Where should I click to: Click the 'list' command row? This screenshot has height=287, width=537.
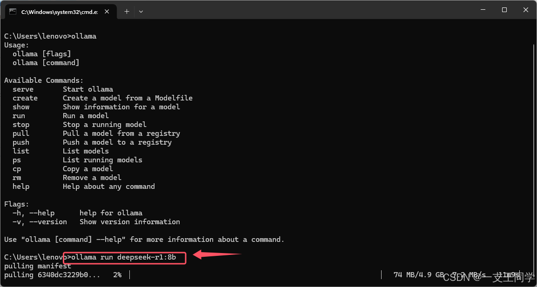coord(60,151)
